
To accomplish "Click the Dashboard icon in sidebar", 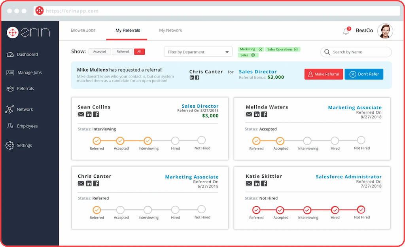I will [x=10, y=54].
